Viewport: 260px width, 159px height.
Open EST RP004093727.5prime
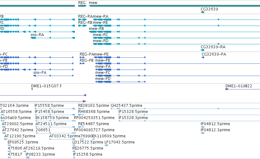click(94, 130)
